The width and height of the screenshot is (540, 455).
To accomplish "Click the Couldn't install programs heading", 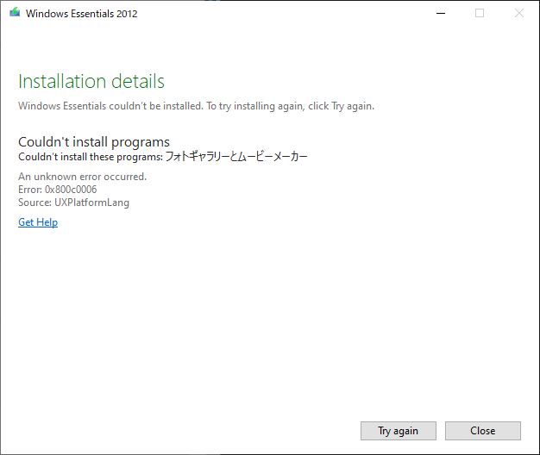I will (94, 141).
